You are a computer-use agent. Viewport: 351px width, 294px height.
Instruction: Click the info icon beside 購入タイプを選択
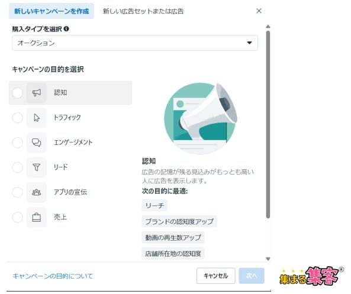66,28
